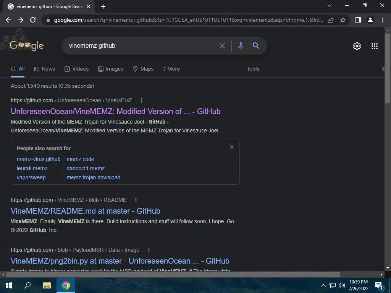Switch to News results tab
Image resolution: width=391 pixels, height=293 pixels.
tap(44, 69)
